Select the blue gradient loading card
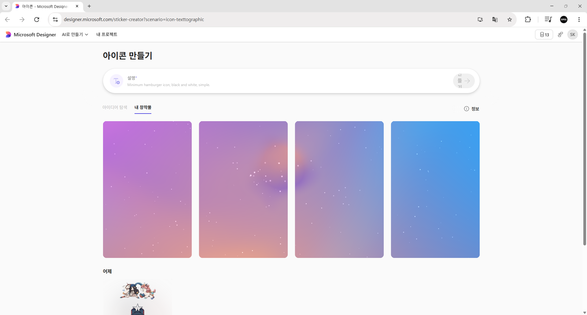587x315 pixels. pos(435,190)
